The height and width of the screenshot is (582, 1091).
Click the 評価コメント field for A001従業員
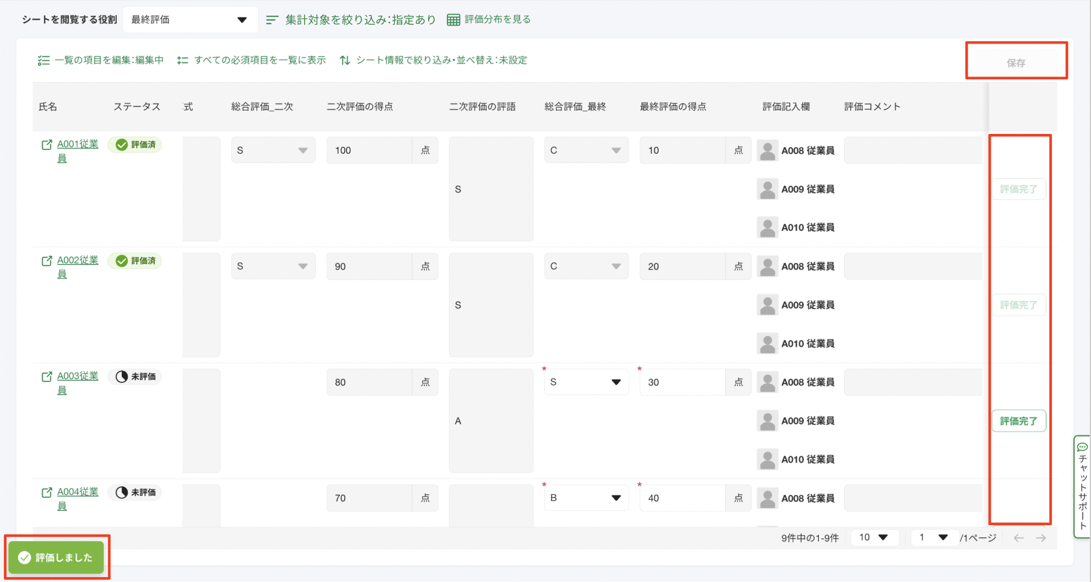(912, 150)
